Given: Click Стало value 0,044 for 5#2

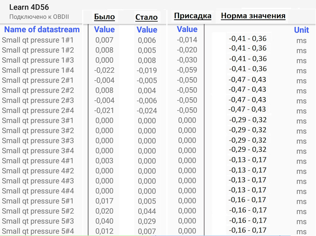Looking at the screenshot, I should (x=147, y=211).
